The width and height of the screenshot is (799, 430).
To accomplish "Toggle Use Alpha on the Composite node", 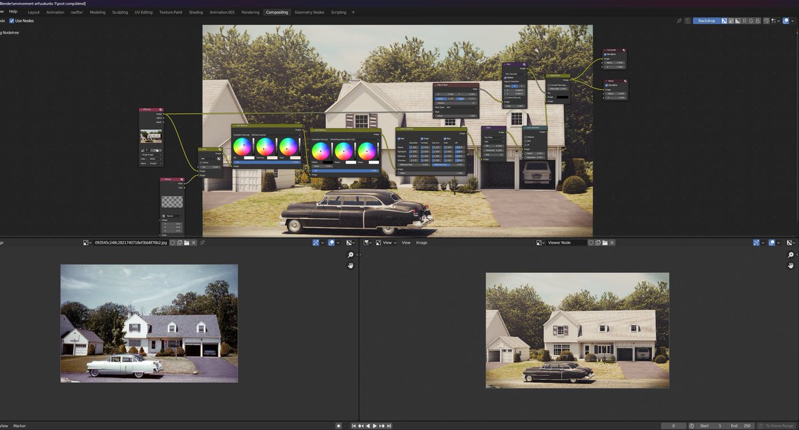I will tap(605, 55).
